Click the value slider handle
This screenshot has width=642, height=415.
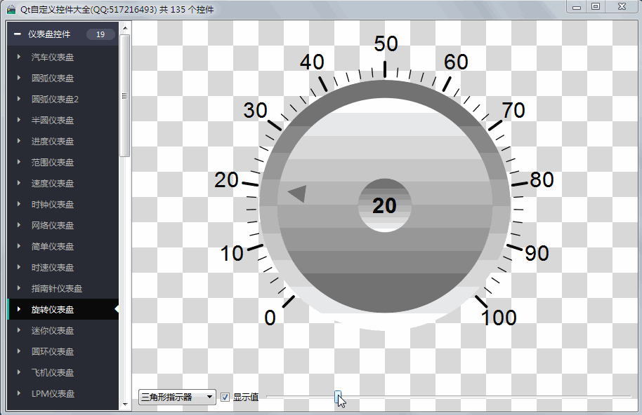coord(338,396)
